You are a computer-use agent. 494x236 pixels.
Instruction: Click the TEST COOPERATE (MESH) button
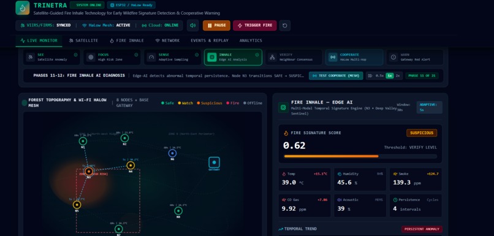click(x=336, y=76)
